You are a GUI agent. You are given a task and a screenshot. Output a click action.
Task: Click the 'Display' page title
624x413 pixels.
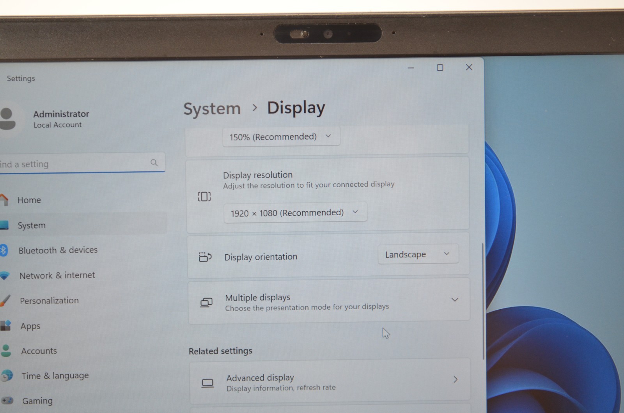[x=296, y=108]
